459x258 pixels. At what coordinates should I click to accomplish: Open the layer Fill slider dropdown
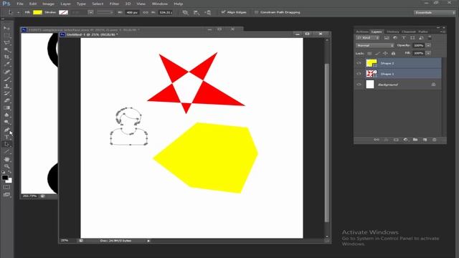click(x=428, y=53)
